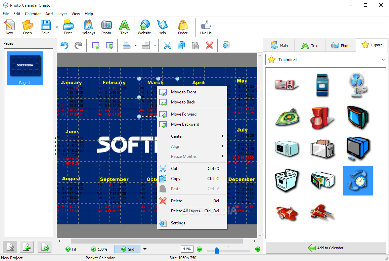The image size is (389, 261).
Task: Open the align tool dropdown arrow in the toolbar
Action: point(136,45)
